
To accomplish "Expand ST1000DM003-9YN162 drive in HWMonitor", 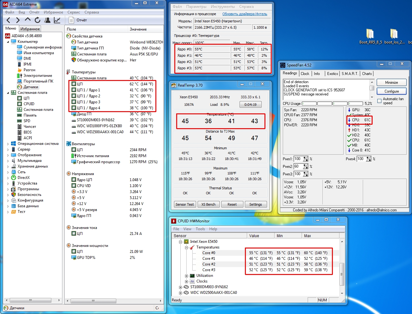I will (x=181, y=287).
